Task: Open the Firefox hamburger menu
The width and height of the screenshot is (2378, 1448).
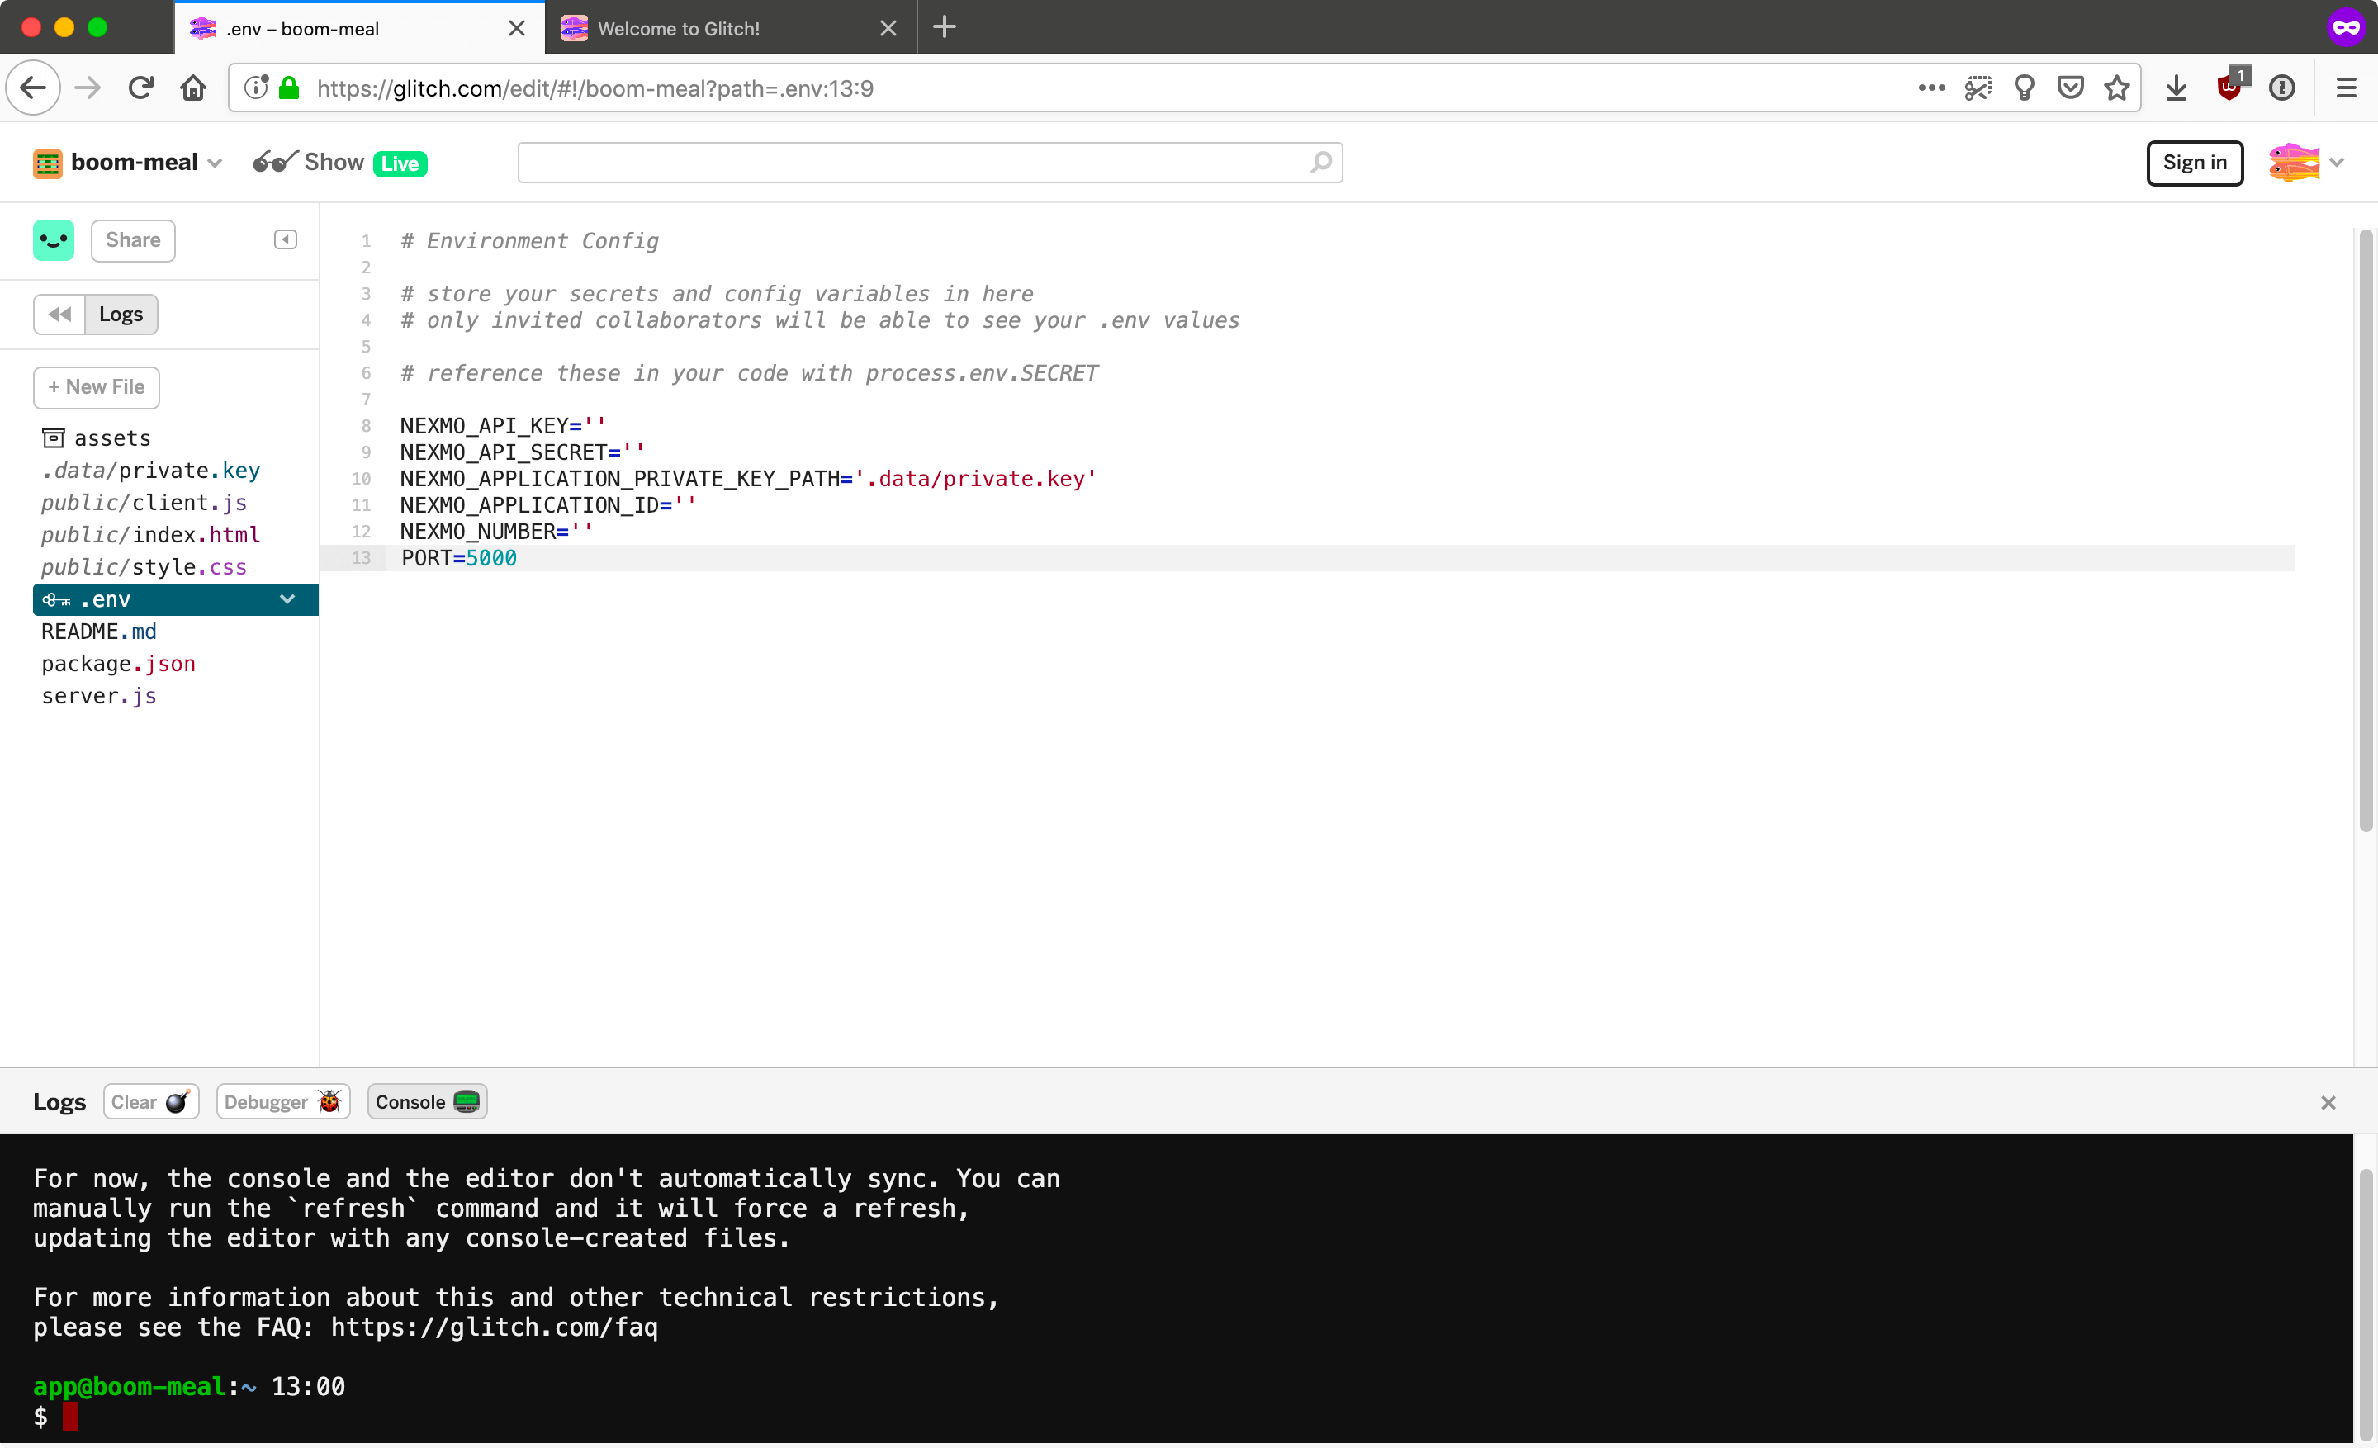Action: tap(2346, 88)
